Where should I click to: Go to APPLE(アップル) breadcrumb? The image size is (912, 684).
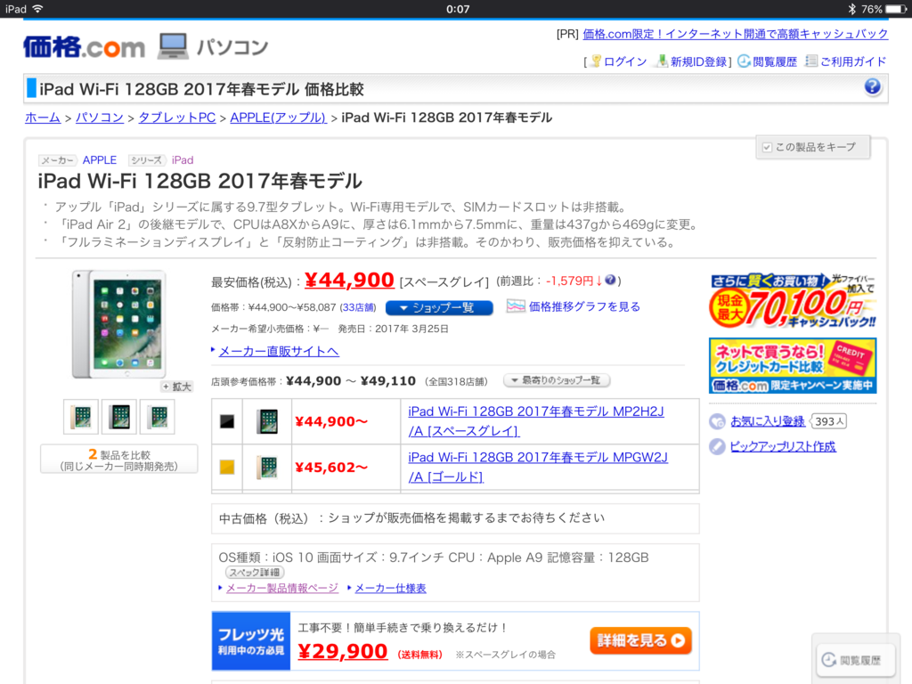click(x=278, y=118)
